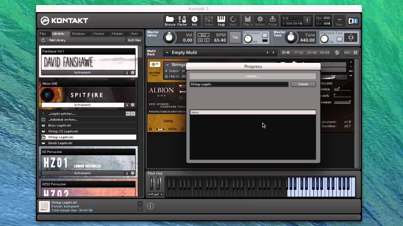
Task: Click the exclamation panic button
Action: (307, 21)
